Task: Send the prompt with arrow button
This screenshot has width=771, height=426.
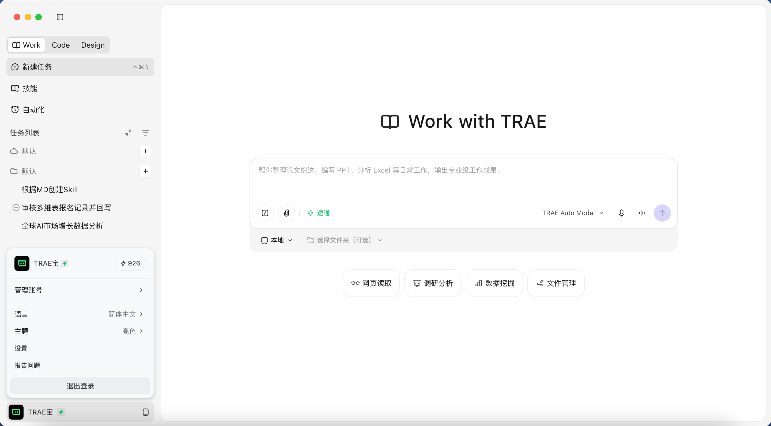Action: click(x=662, y=213)
